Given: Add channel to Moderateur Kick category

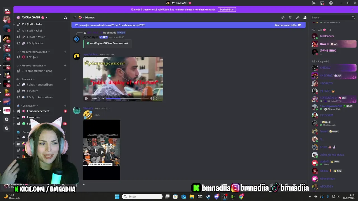Looking at the screenshot, I should pyautogui.click(x=65, y=66).
